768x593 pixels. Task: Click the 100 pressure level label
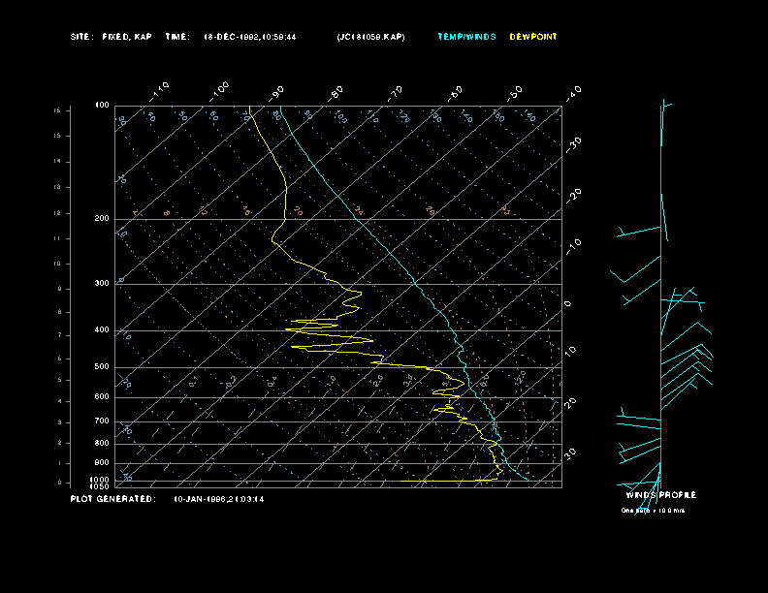point(102,105)
